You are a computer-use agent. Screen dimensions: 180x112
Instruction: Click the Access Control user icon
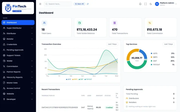click(4, 88)
